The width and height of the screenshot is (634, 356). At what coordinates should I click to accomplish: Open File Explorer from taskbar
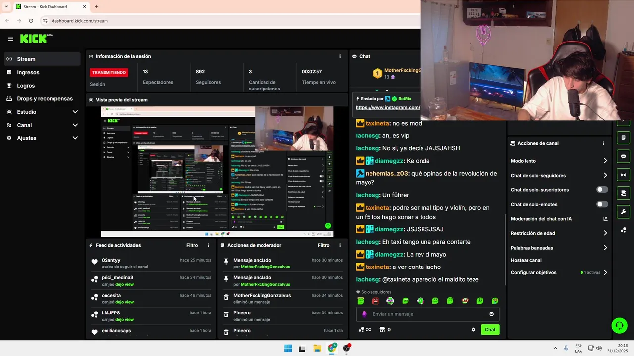(317, 348)
